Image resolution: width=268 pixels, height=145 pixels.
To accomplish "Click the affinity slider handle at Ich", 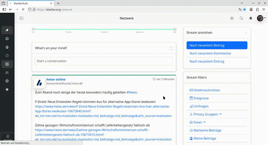I will [x=33, y=29].
